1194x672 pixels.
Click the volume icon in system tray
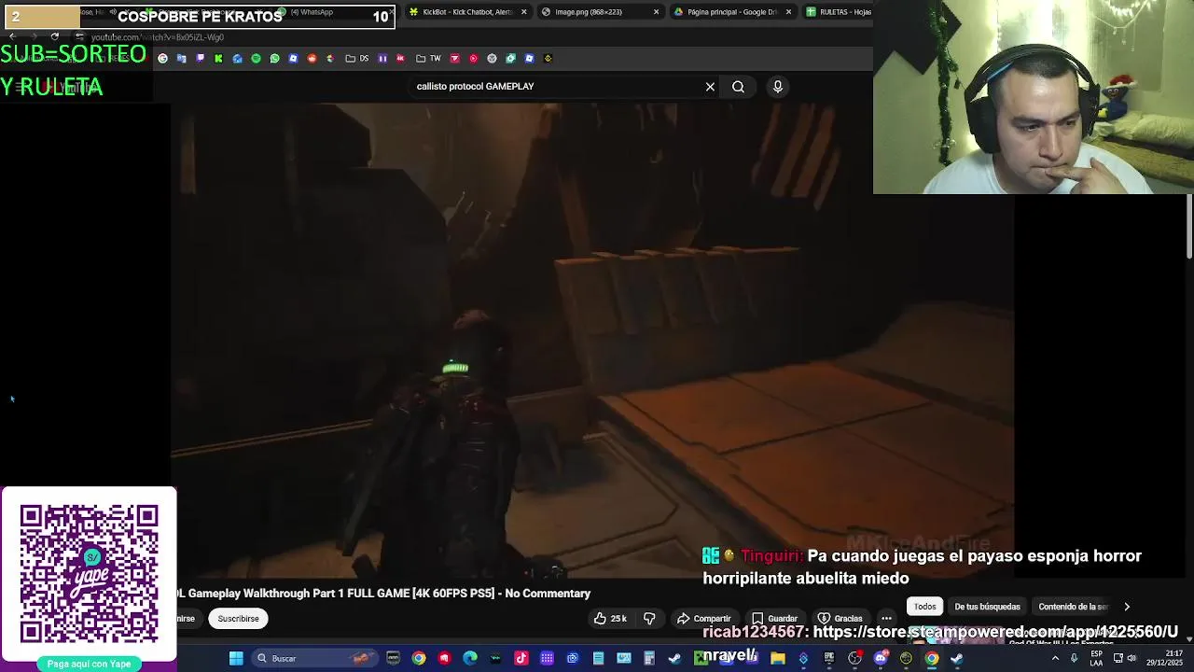1131,658
